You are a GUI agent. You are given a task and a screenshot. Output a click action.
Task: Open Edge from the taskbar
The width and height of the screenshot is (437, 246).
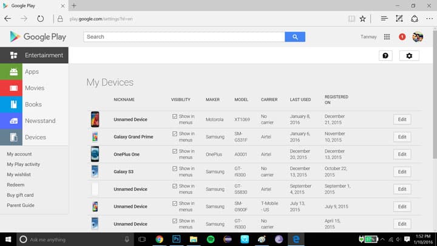pos(296,239)
